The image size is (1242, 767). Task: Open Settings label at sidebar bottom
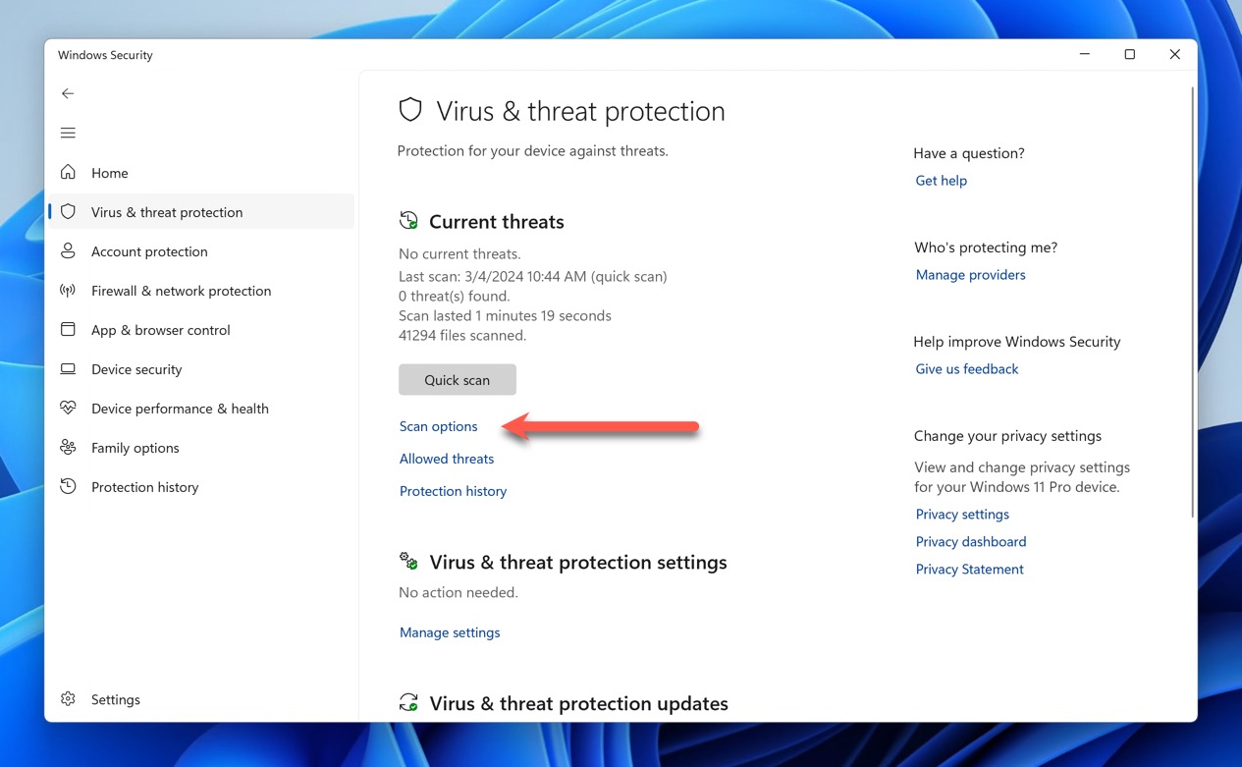116,699
